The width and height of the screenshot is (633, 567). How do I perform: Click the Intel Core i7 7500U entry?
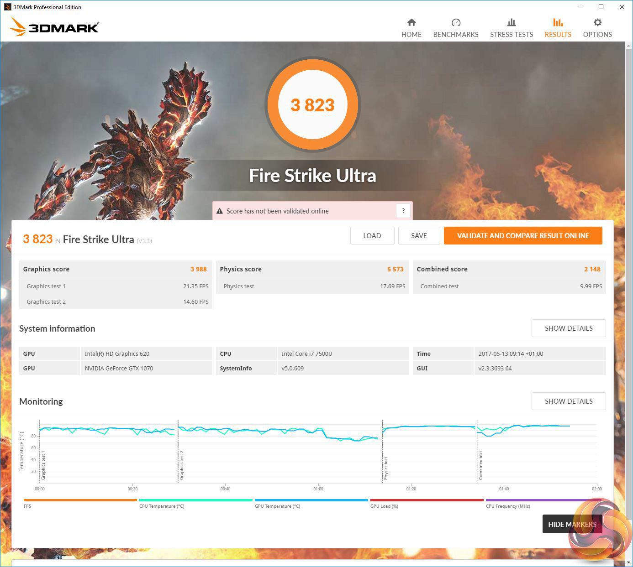(x=307, y=354)
